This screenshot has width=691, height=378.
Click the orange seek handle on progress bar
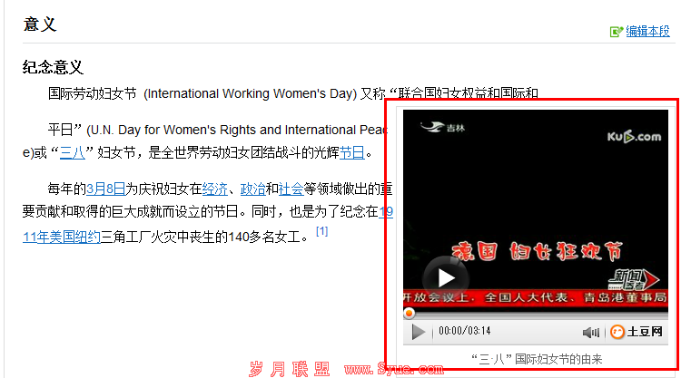point(410,313)
